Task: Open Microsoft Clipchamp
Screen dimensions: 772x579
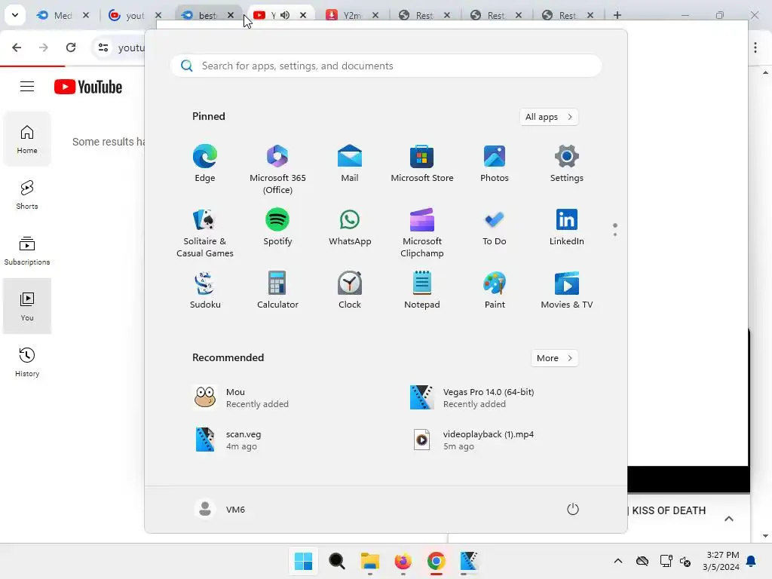Action: coord(422,234)
